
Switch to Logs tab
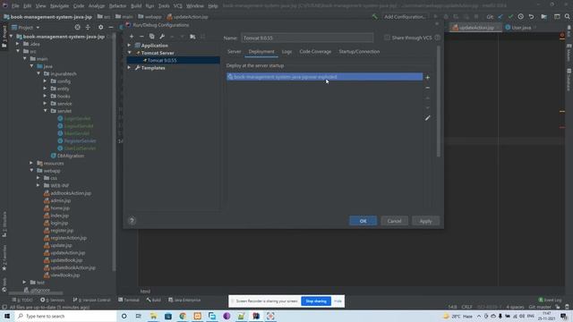click(x=286, y=52)
